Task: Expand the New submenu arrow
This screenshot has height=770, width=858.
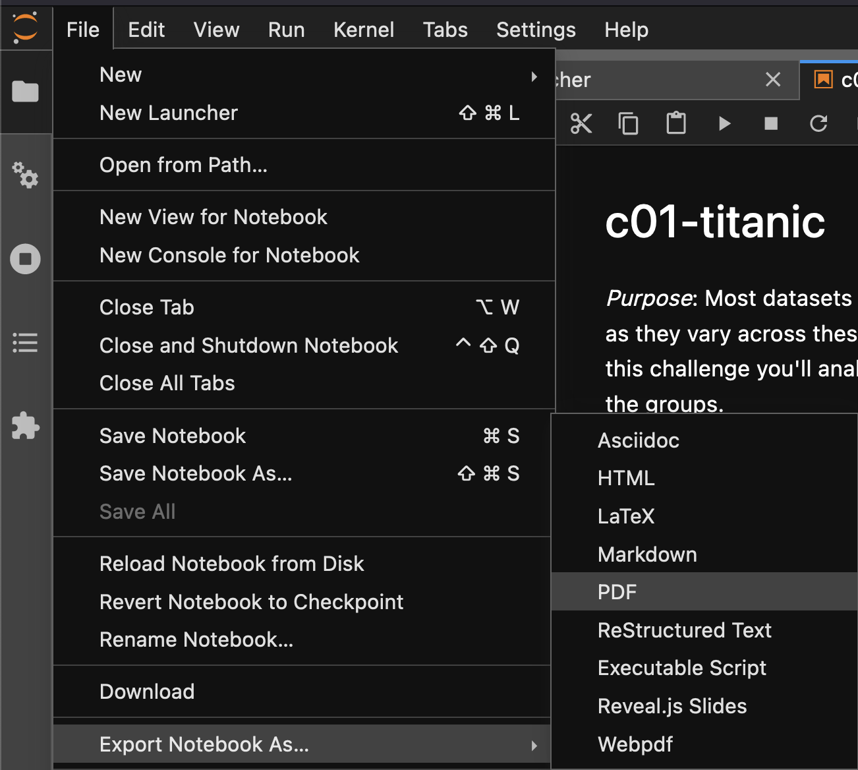Action: [x=534, y=76]
